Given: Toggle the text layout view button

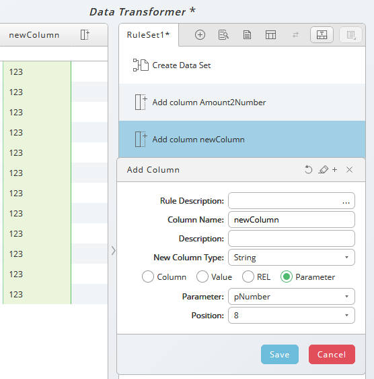Looking at the screenshot, I should click(322, 35).
